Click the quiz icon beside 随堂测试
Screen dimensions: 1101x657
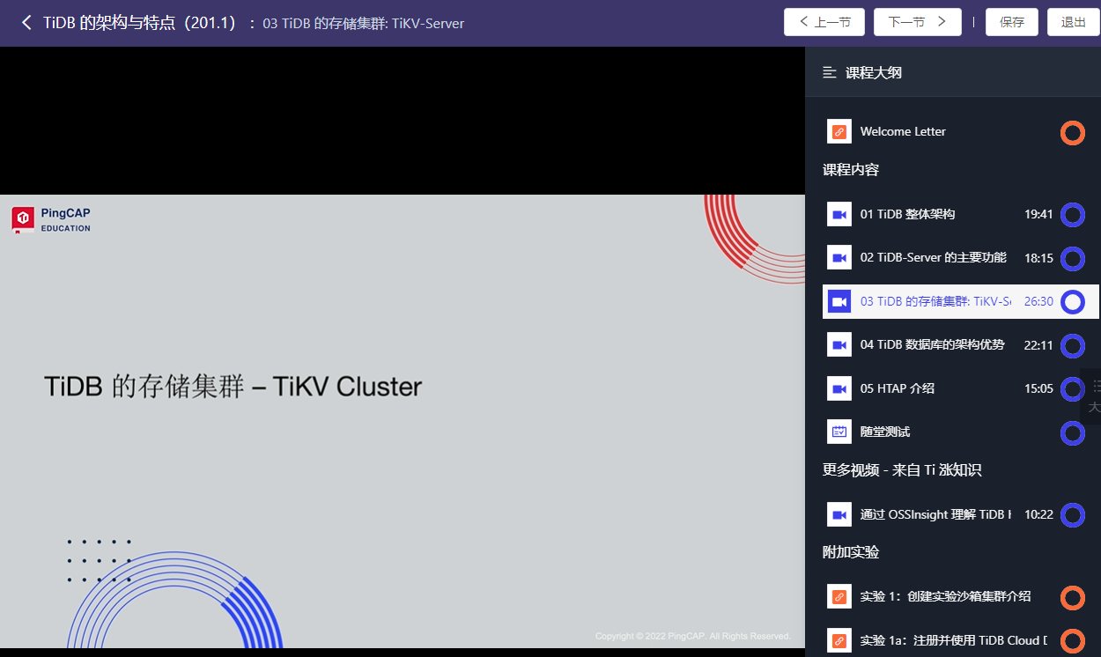coord(839,432)
